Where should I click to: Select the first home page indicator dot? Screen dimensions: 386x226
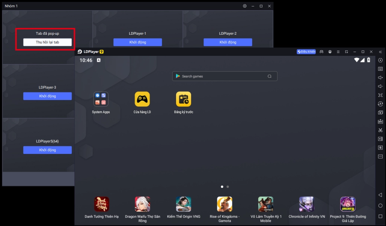[x=222, y=186]
